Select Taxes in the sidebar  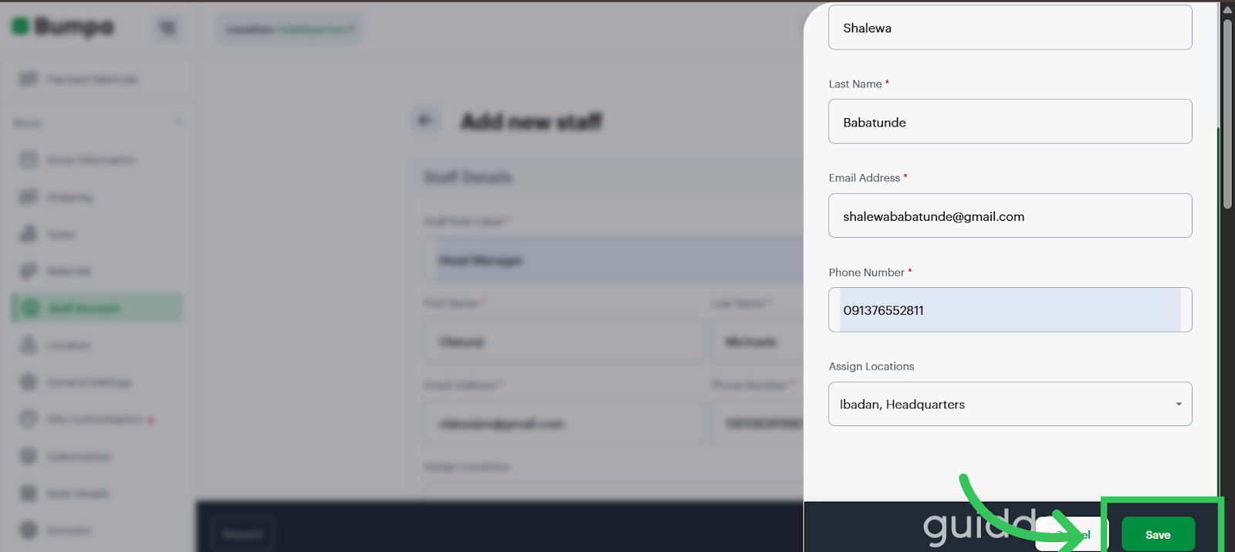48,234
